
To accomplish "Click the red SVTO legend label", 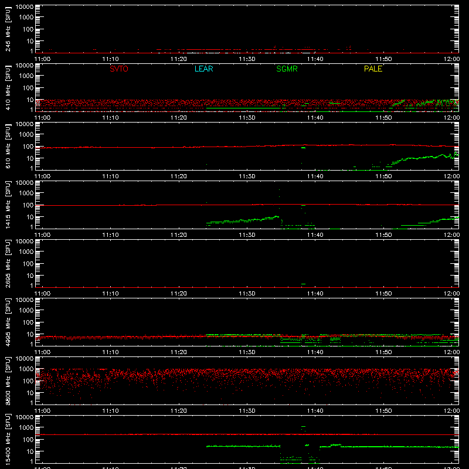I will click(x=119, y=69).
